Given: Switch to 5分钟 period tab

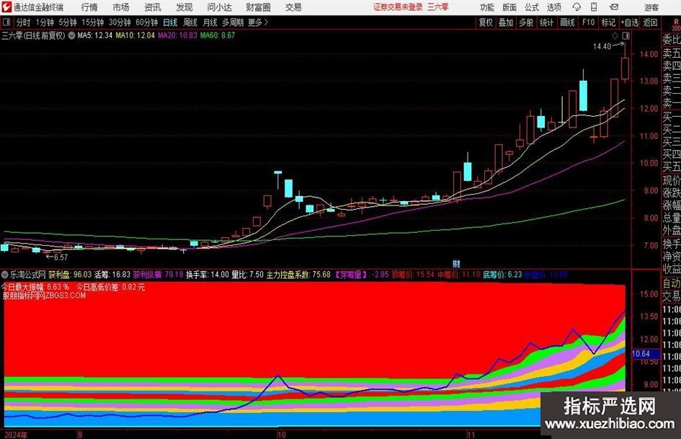Looking at the screenshot, I should click(x=68, y=22).
